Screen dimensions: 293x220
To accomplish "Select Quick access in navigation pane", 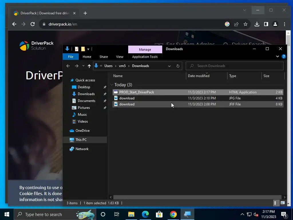I will tap(85, 80).
